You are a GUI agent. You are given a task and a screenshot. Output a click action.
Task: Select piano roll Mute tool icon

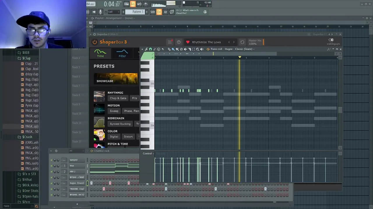click(x=185, y=49)
